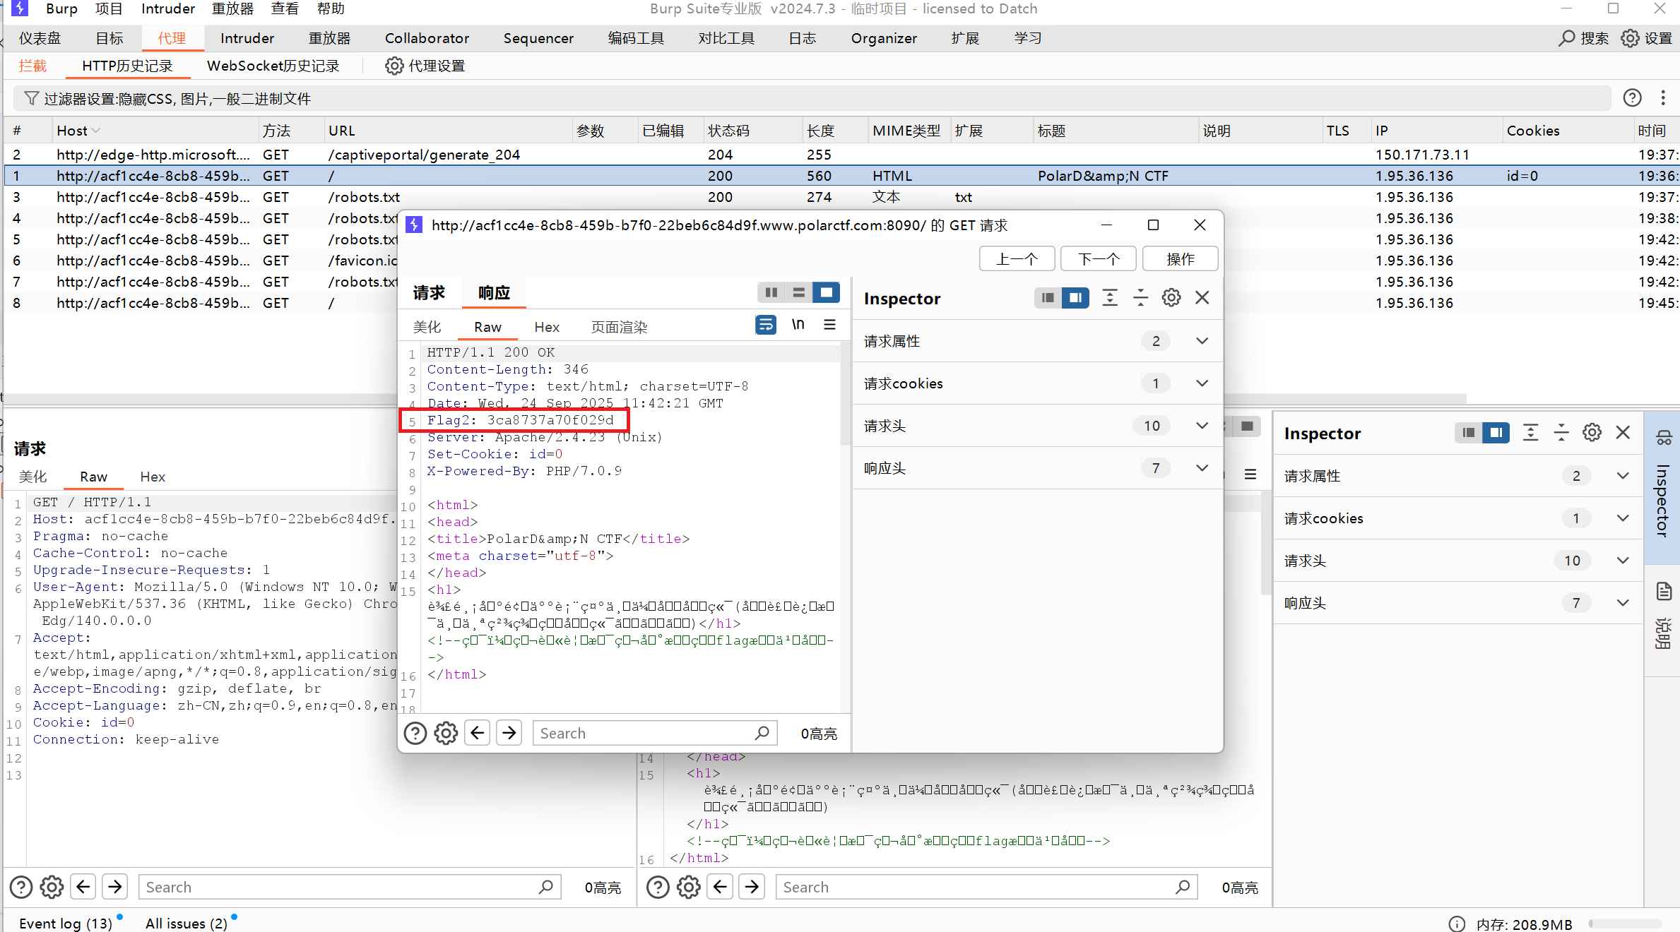Open popup Inspector settings gear
The width and height of the screenshot is (1680, 932).
1171,298
